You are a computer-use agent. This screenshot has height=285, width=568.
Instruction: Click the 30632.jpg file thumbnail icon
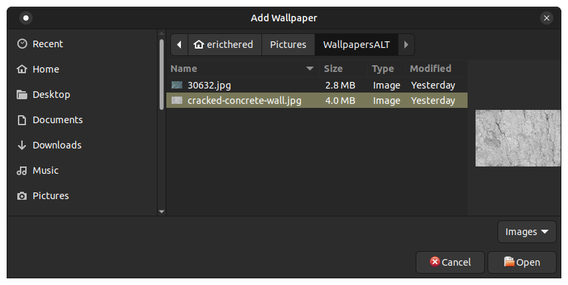tap(176, 85)
